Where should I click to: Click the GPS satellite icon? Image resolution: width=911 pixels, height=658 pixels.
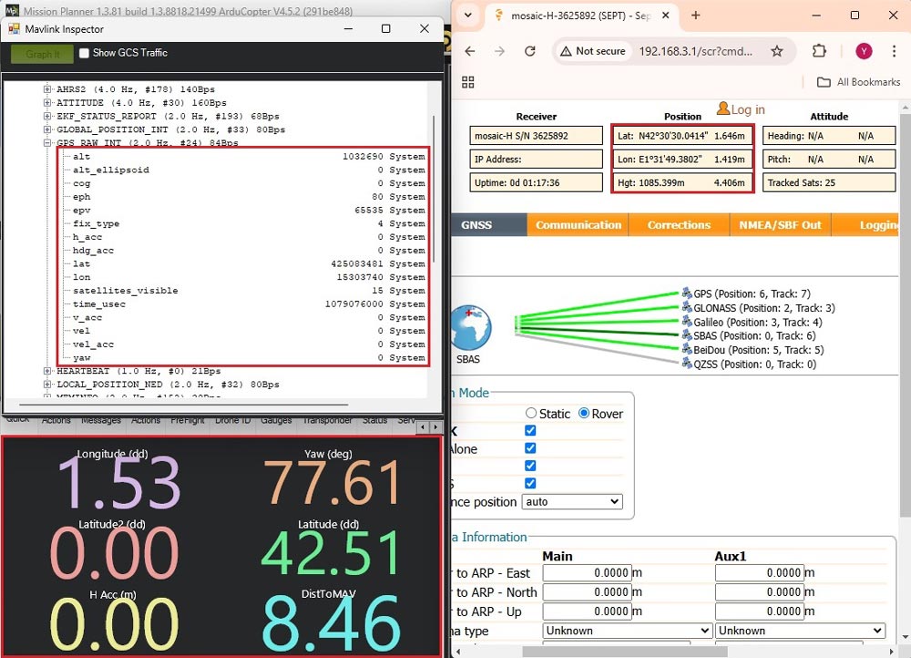pyautogui.click(x=687, y=293)
